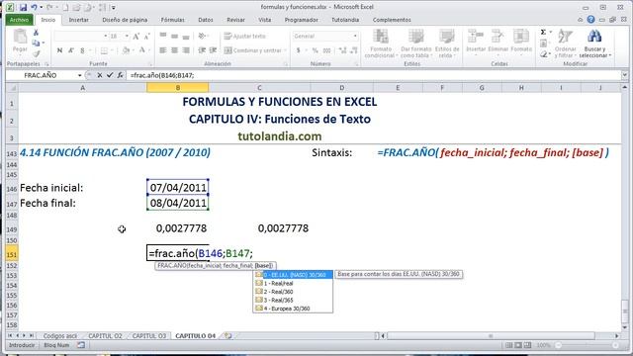Screen dimensions: 633x356
Task: Click the Excel help question mark icon
Action: click(590, 20)
